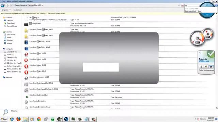This screenshot has height=122, width=218.
Task: Select the ico_alpha_OperaSpeedDialSearch_32x32 icon
Action: pyautogui.click(x=26, y=90)
